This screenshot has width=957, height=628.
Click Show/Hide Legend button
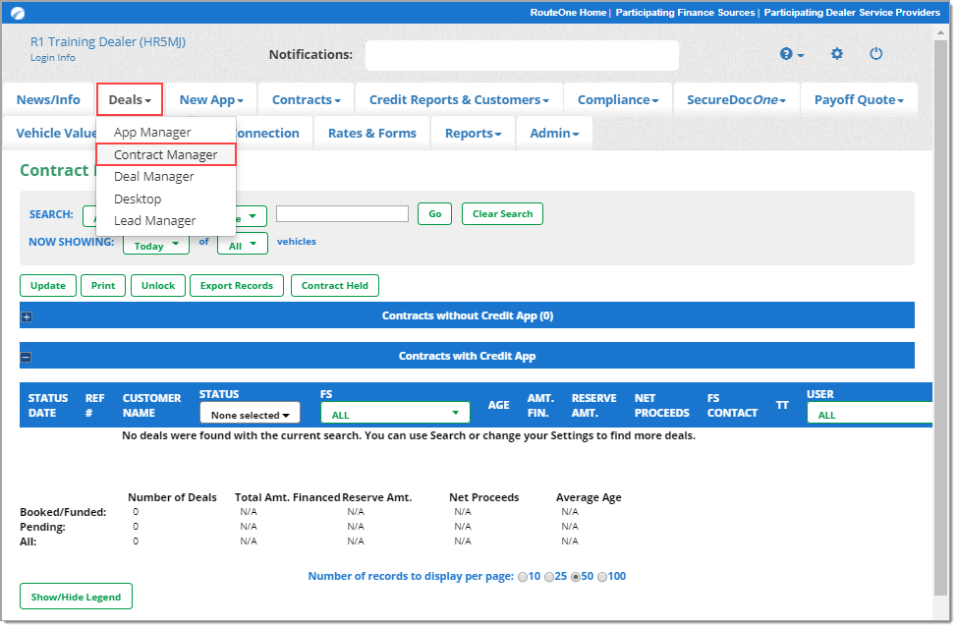77,598
